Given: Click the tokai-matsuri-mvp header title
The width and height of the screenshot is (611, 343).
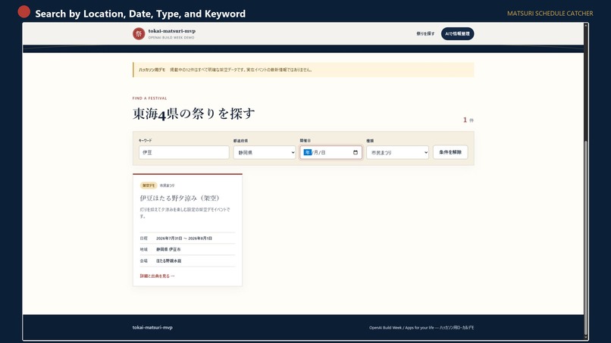Looking at the screenshot, I should pyautogui.click(x=172, y=31).
